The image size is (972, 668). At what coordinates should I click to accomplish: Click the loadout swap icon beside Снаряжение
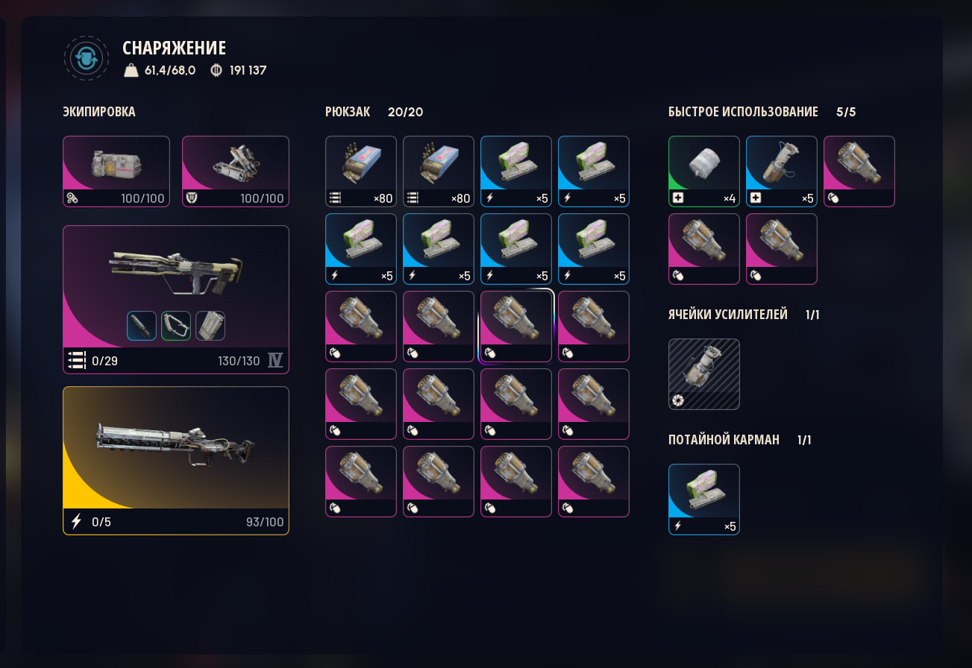tap(87, 58)
